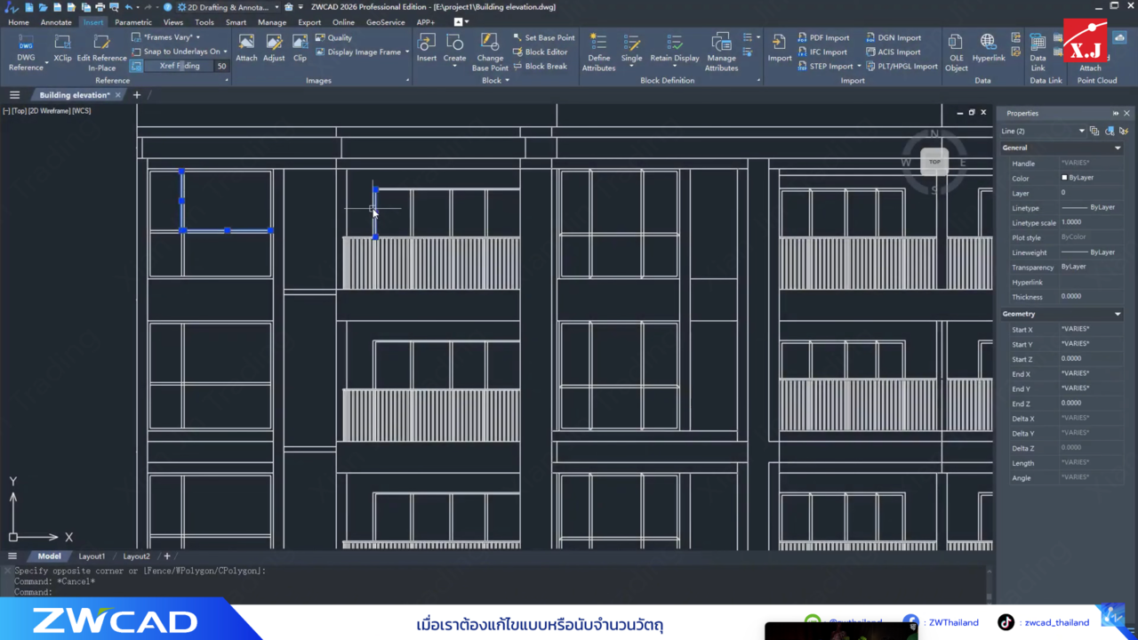Viewport: 1138px width, 640px height.
Task: Expand the Retain Display dropdown
Action: coord(674,66)
